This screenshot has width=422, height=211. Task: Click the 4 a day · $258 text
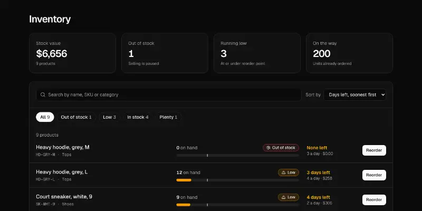[320, 178]
